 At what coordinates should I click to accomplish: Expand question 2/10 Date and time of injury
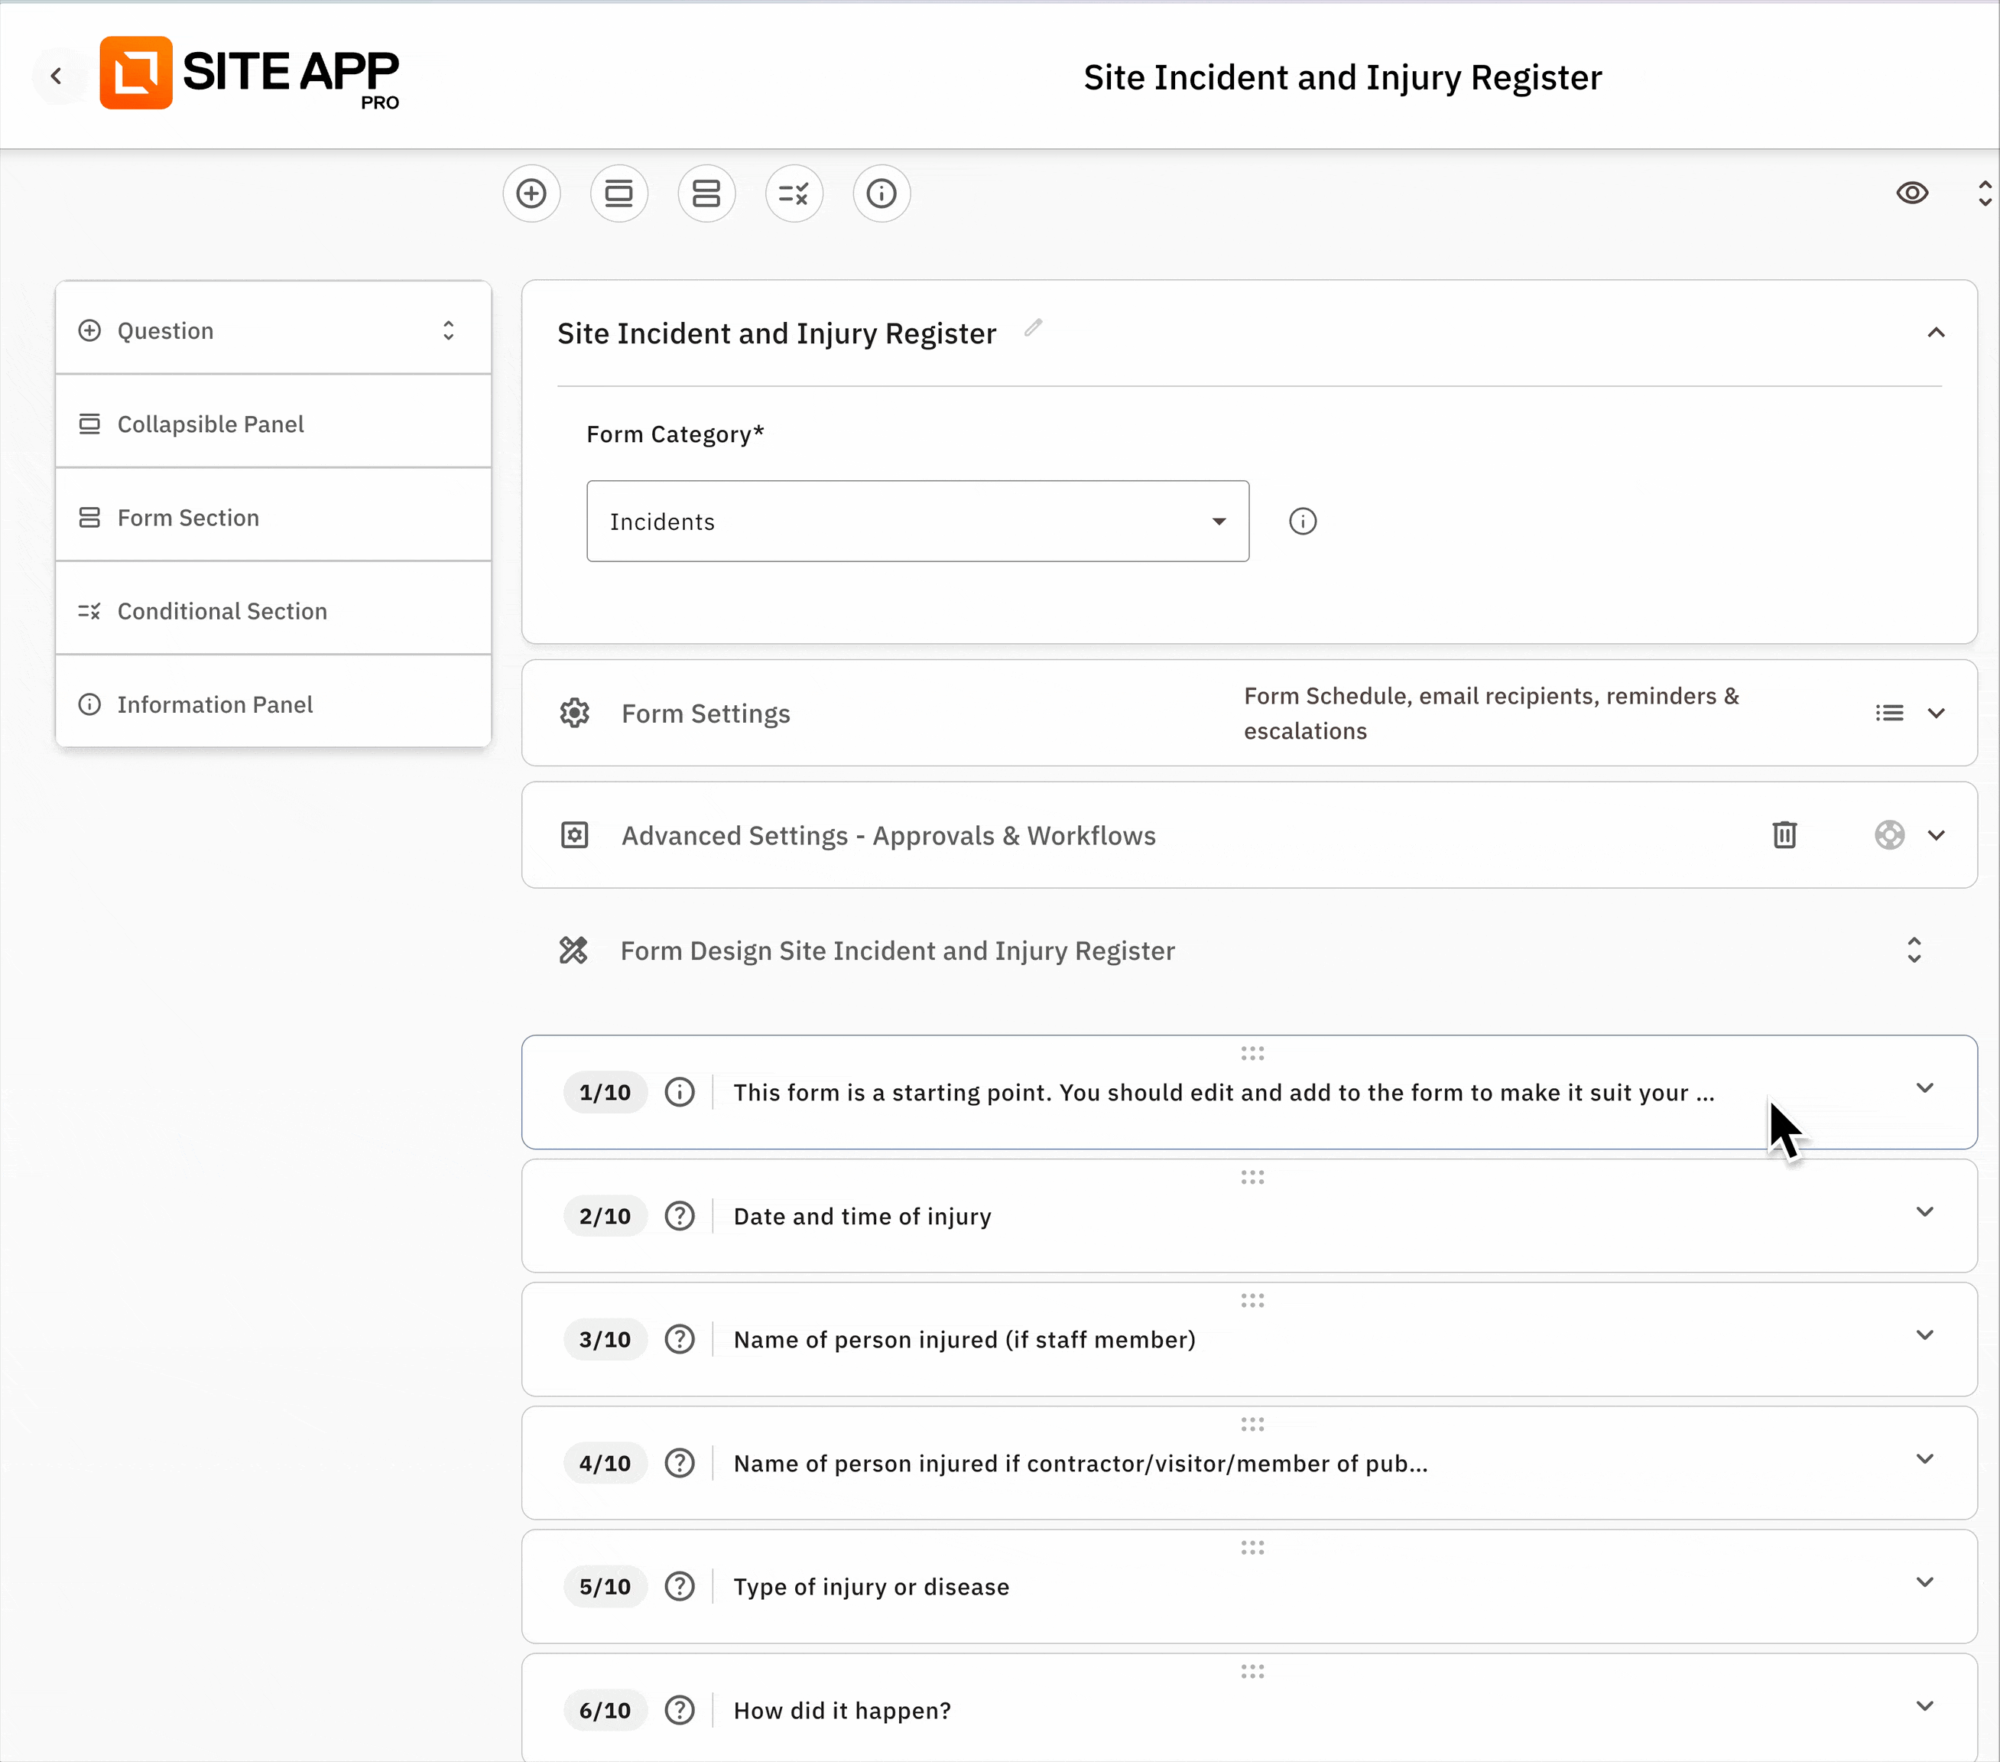tap(1924, 1212)
